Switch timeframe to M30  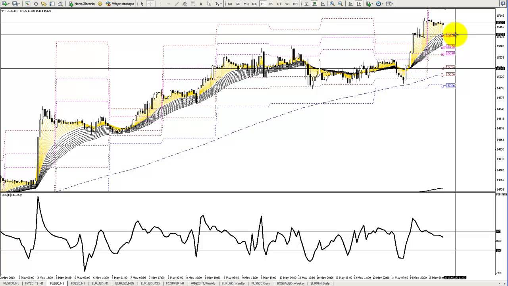[254, 4]
